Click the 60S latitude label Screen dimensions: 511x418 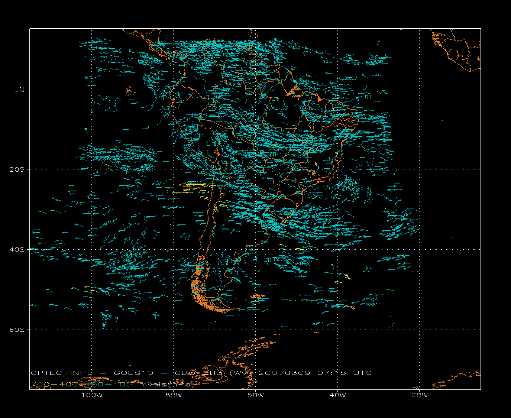(17, 330)
